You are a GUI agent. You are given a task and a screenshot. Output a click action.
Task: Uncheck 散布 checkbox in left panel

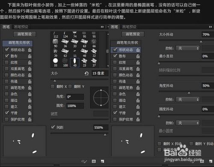[6, 56]
